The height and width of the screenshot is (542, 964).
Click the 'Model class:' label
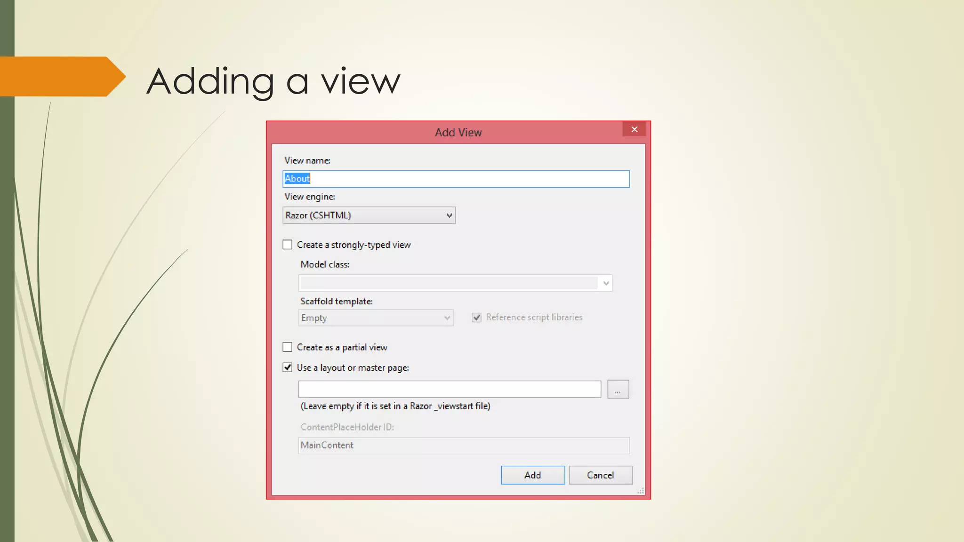click(x=325, y=264)
